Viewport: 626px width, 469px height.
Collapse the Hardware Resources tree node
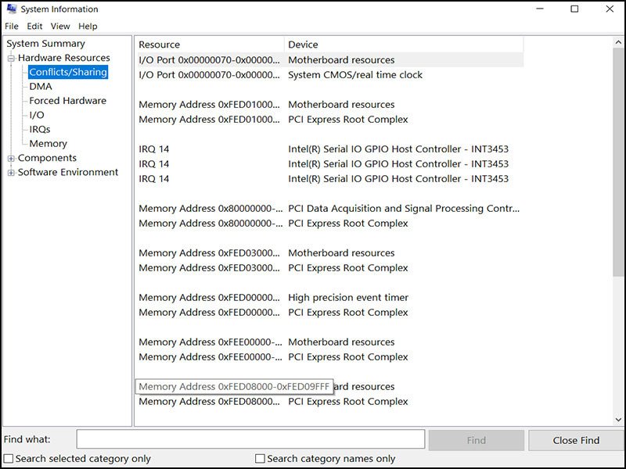11,58
